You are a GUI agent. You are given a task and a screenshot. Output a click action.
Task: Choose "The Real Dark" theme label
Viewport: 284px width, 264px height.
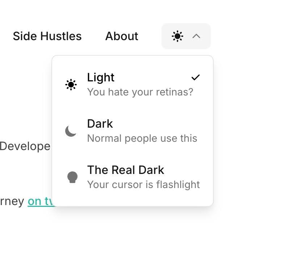[x=126, y=170]
